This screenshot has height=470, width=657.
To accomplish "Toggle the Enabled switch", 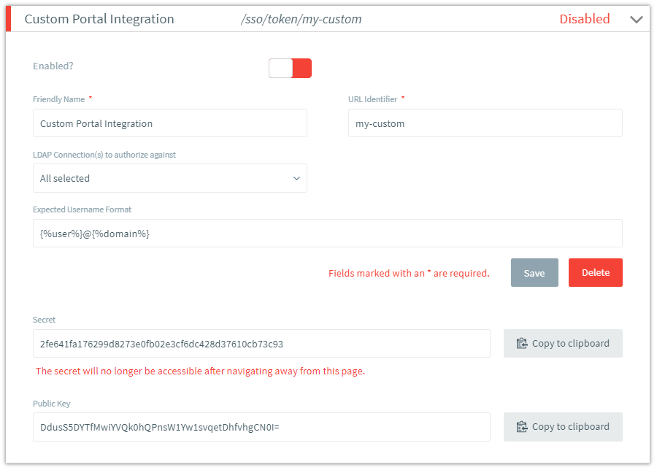I will [x=290, y=68].
